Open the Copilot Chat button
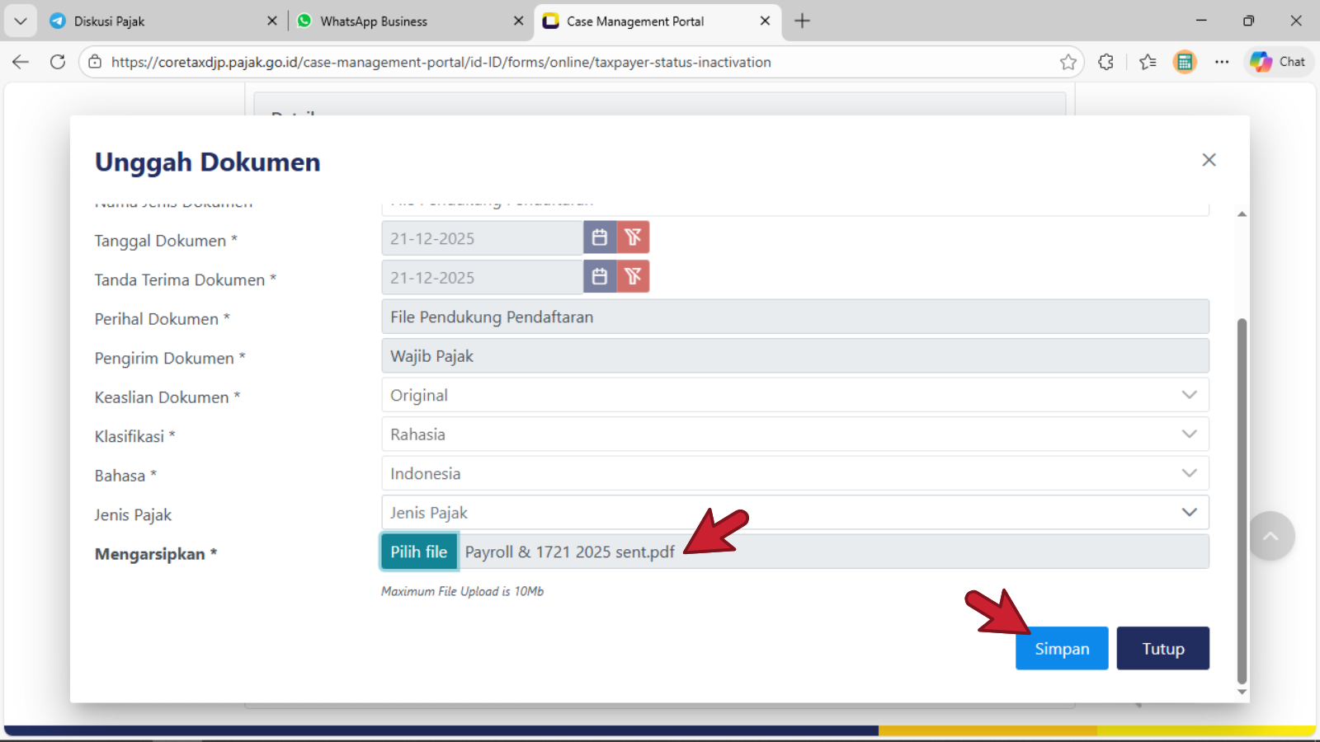This screenshot has width=1320, height=742. coord(1278,62)
